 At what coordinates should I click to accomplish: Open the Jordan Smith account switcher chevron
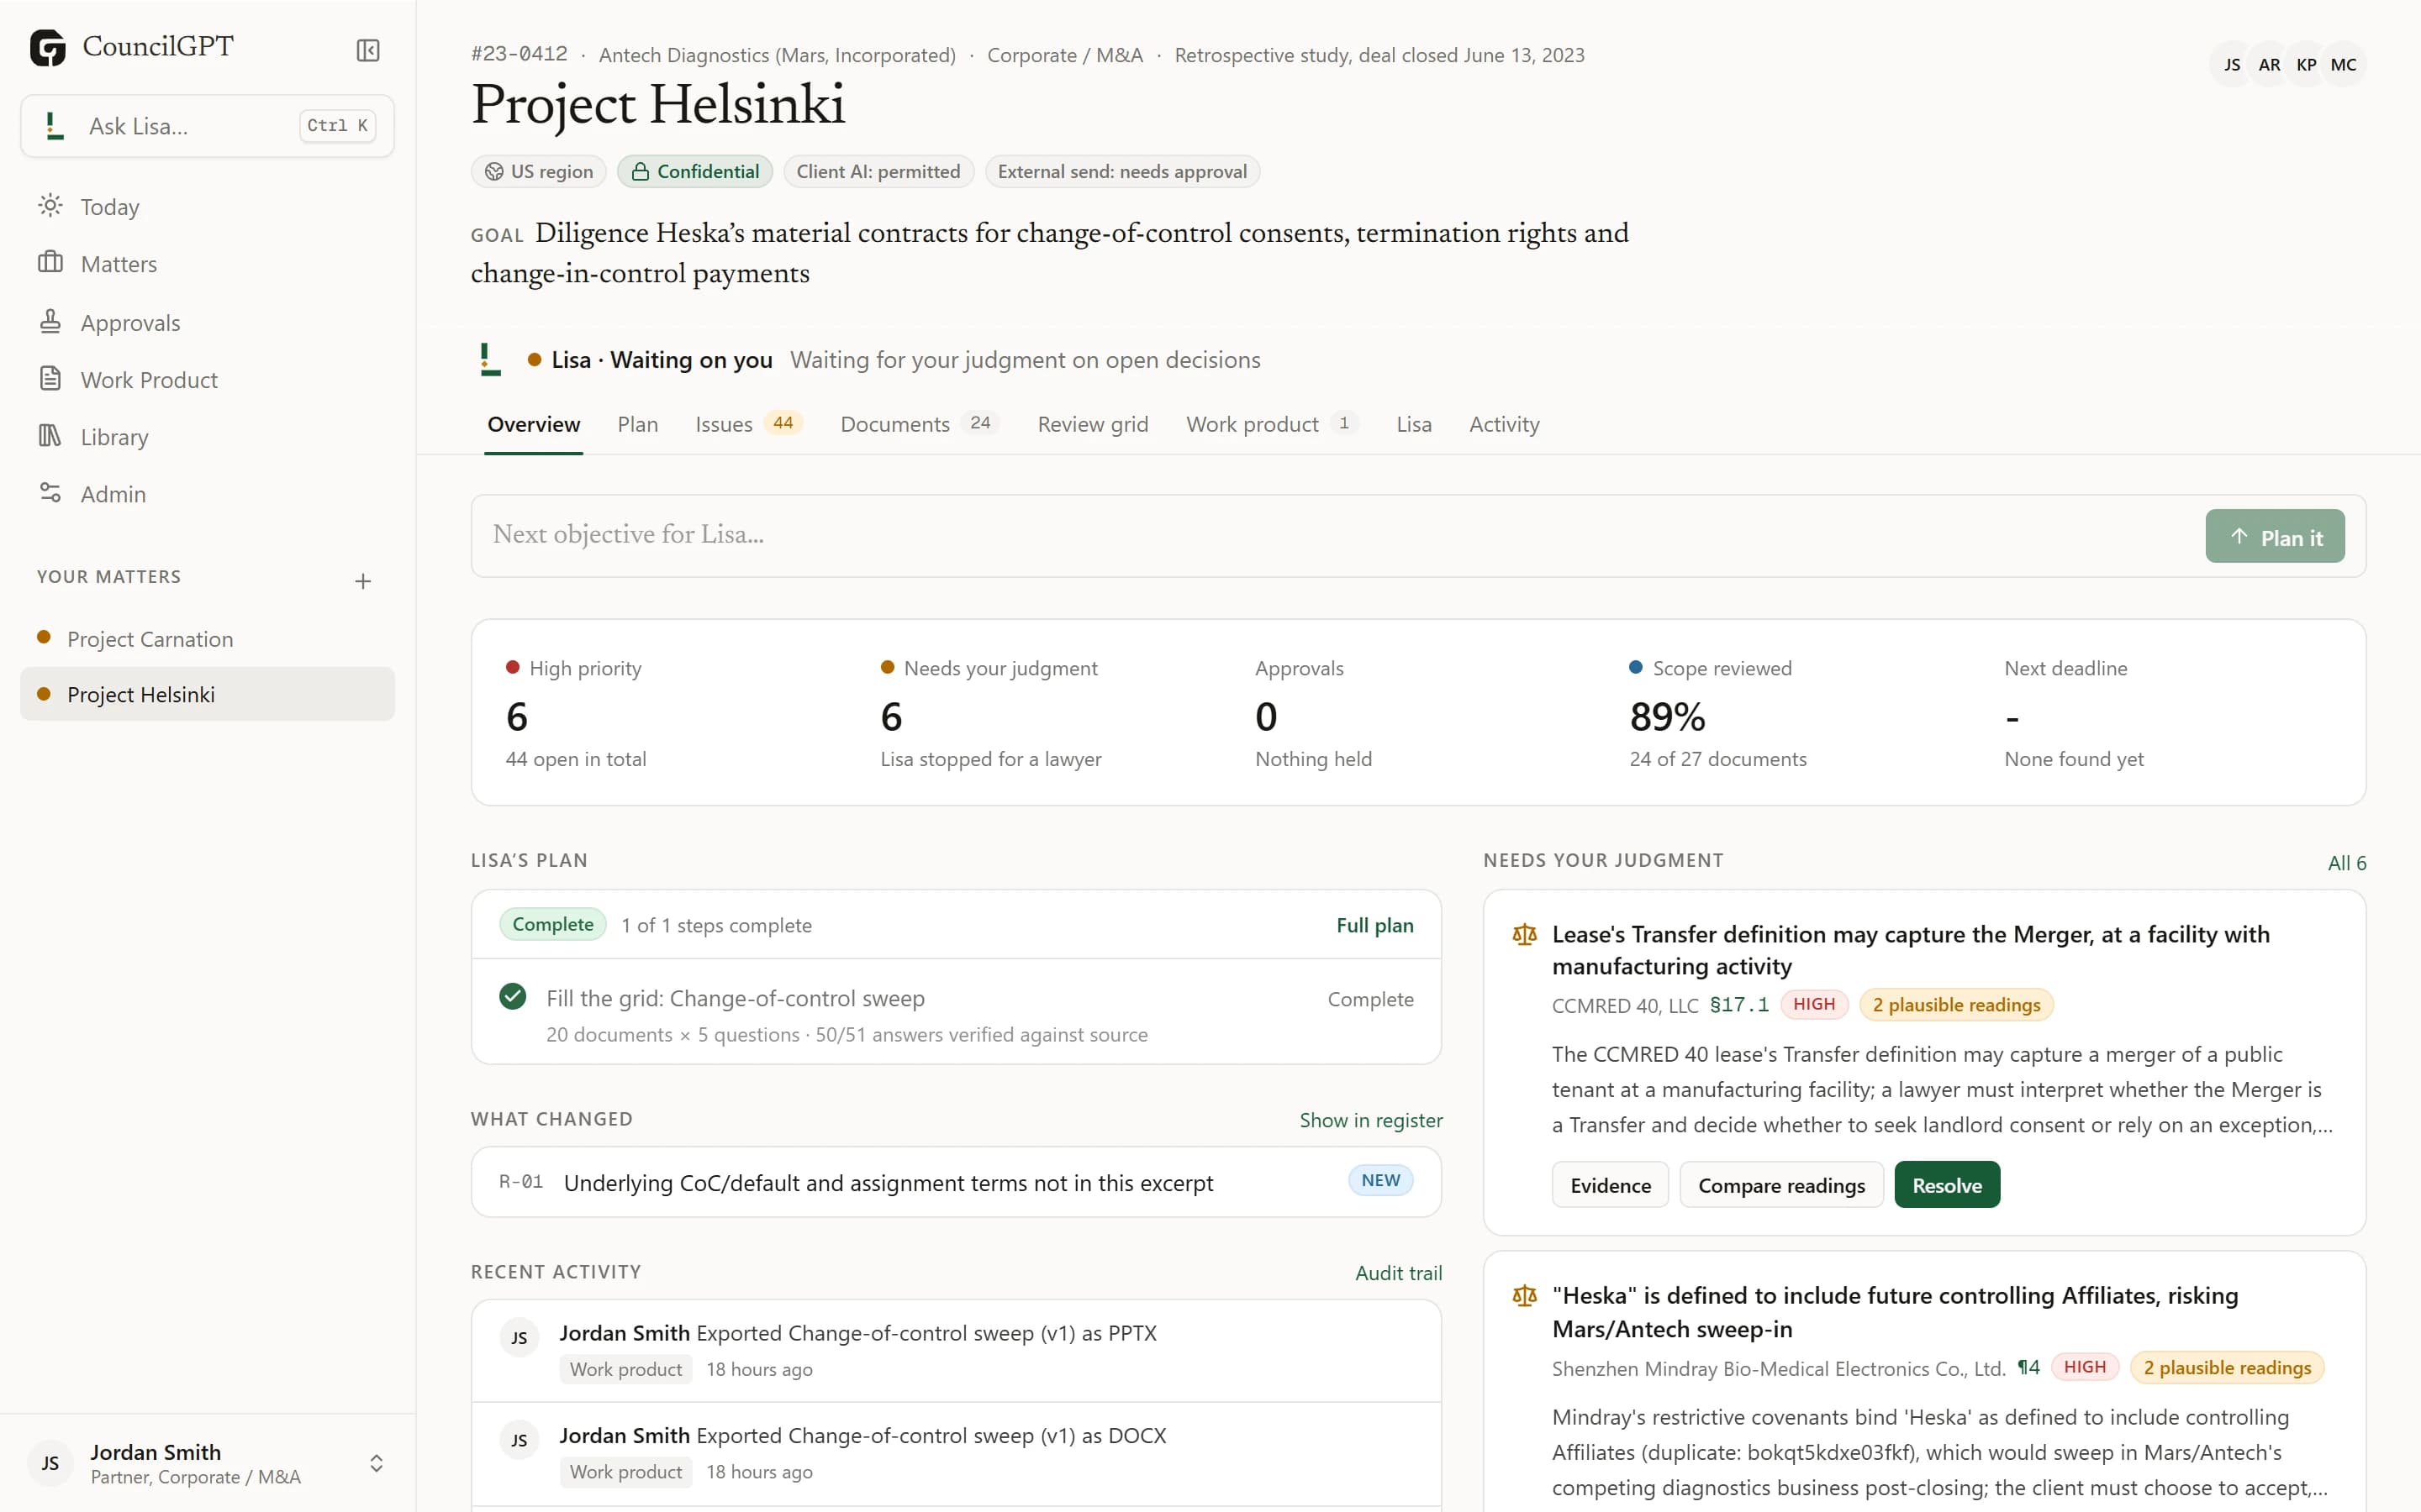point(376,1464)
